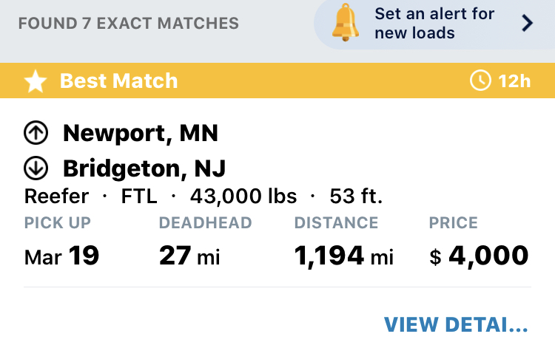Click the 53 ft. trailer length text
Image resolution: width=555 pixels, height=362 pixels.
[x=356, y=197]
